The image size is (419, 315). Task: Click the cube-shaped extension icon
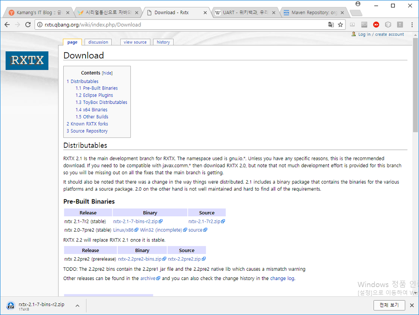pyautogui.click(x=388, y=25)
